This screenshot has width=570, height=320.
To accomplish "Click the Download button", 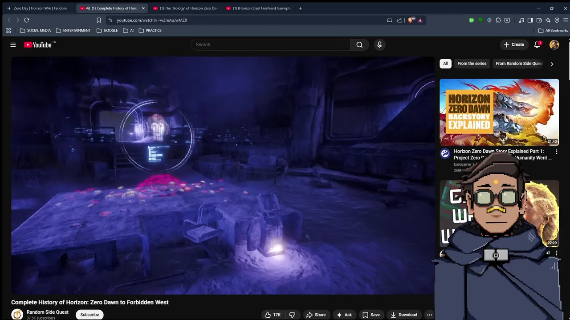I will [404, 315].
